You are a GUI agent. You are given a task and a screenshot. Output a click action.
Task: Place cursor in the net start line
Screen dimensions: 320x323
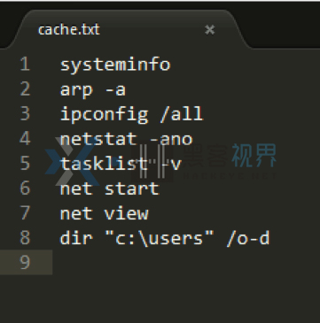(110, 188)
